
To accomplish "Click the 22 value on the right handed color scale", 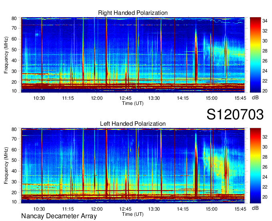I will [x=265, y=81].
